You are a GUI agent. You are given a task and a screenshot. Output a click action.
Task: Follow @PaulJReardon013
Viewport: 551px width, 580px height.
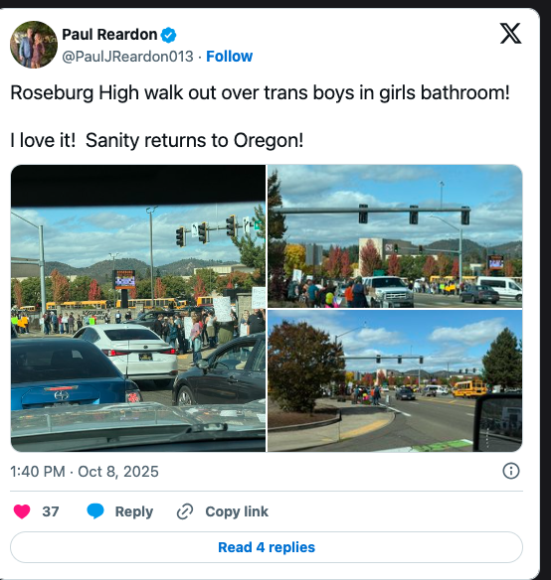pos(230,57)
